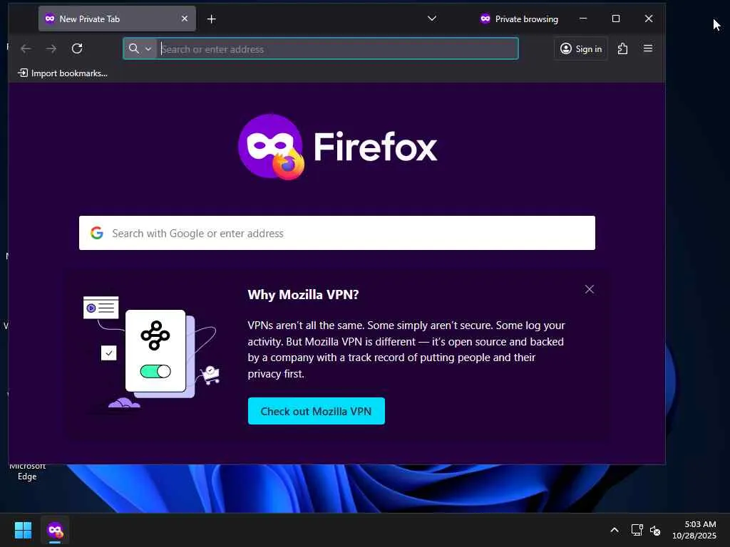The height and width of the screenshot is (547, 730).
Task: Expand the list all tabs chevron
Action: click(x=431, y=19)
